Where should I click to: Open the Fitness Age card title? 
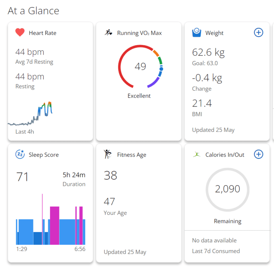coord(131,155)
